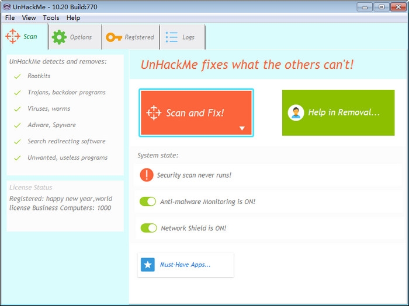Click the checkmark beside Unwanted, useless programs

(x=17, y=158)
